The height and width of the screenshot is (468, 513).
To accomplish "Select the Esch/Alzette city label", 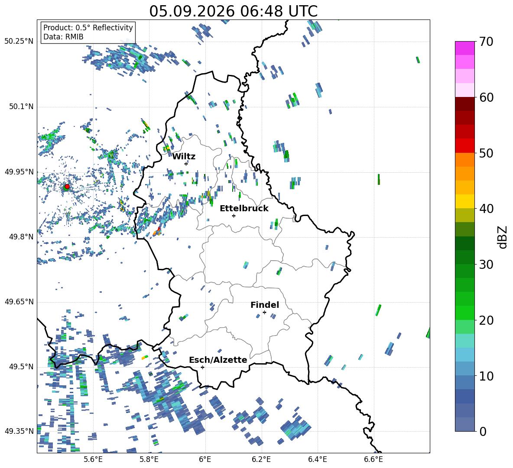I will (x=218, y=360).
